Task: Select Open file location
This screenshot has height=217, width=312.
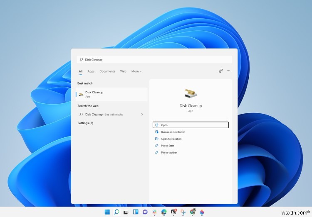Action: click(x=191, y=139)
